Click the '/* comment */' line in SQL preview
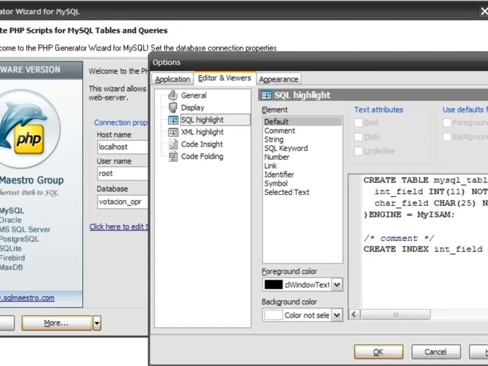Screen dimensions: 488x366 (x=399, y=238)
